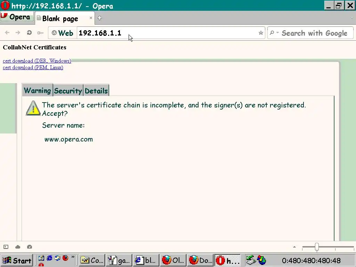This screenshot has height=267, width=356.
Task: Expand the closed tabs arrow in tab bar
Action: point(352,18)
